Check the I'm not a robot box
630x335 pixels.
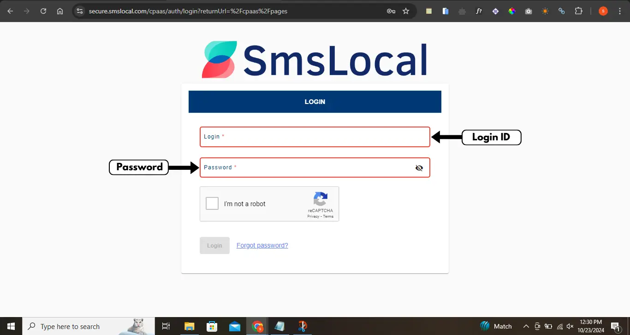pos(212,203)
